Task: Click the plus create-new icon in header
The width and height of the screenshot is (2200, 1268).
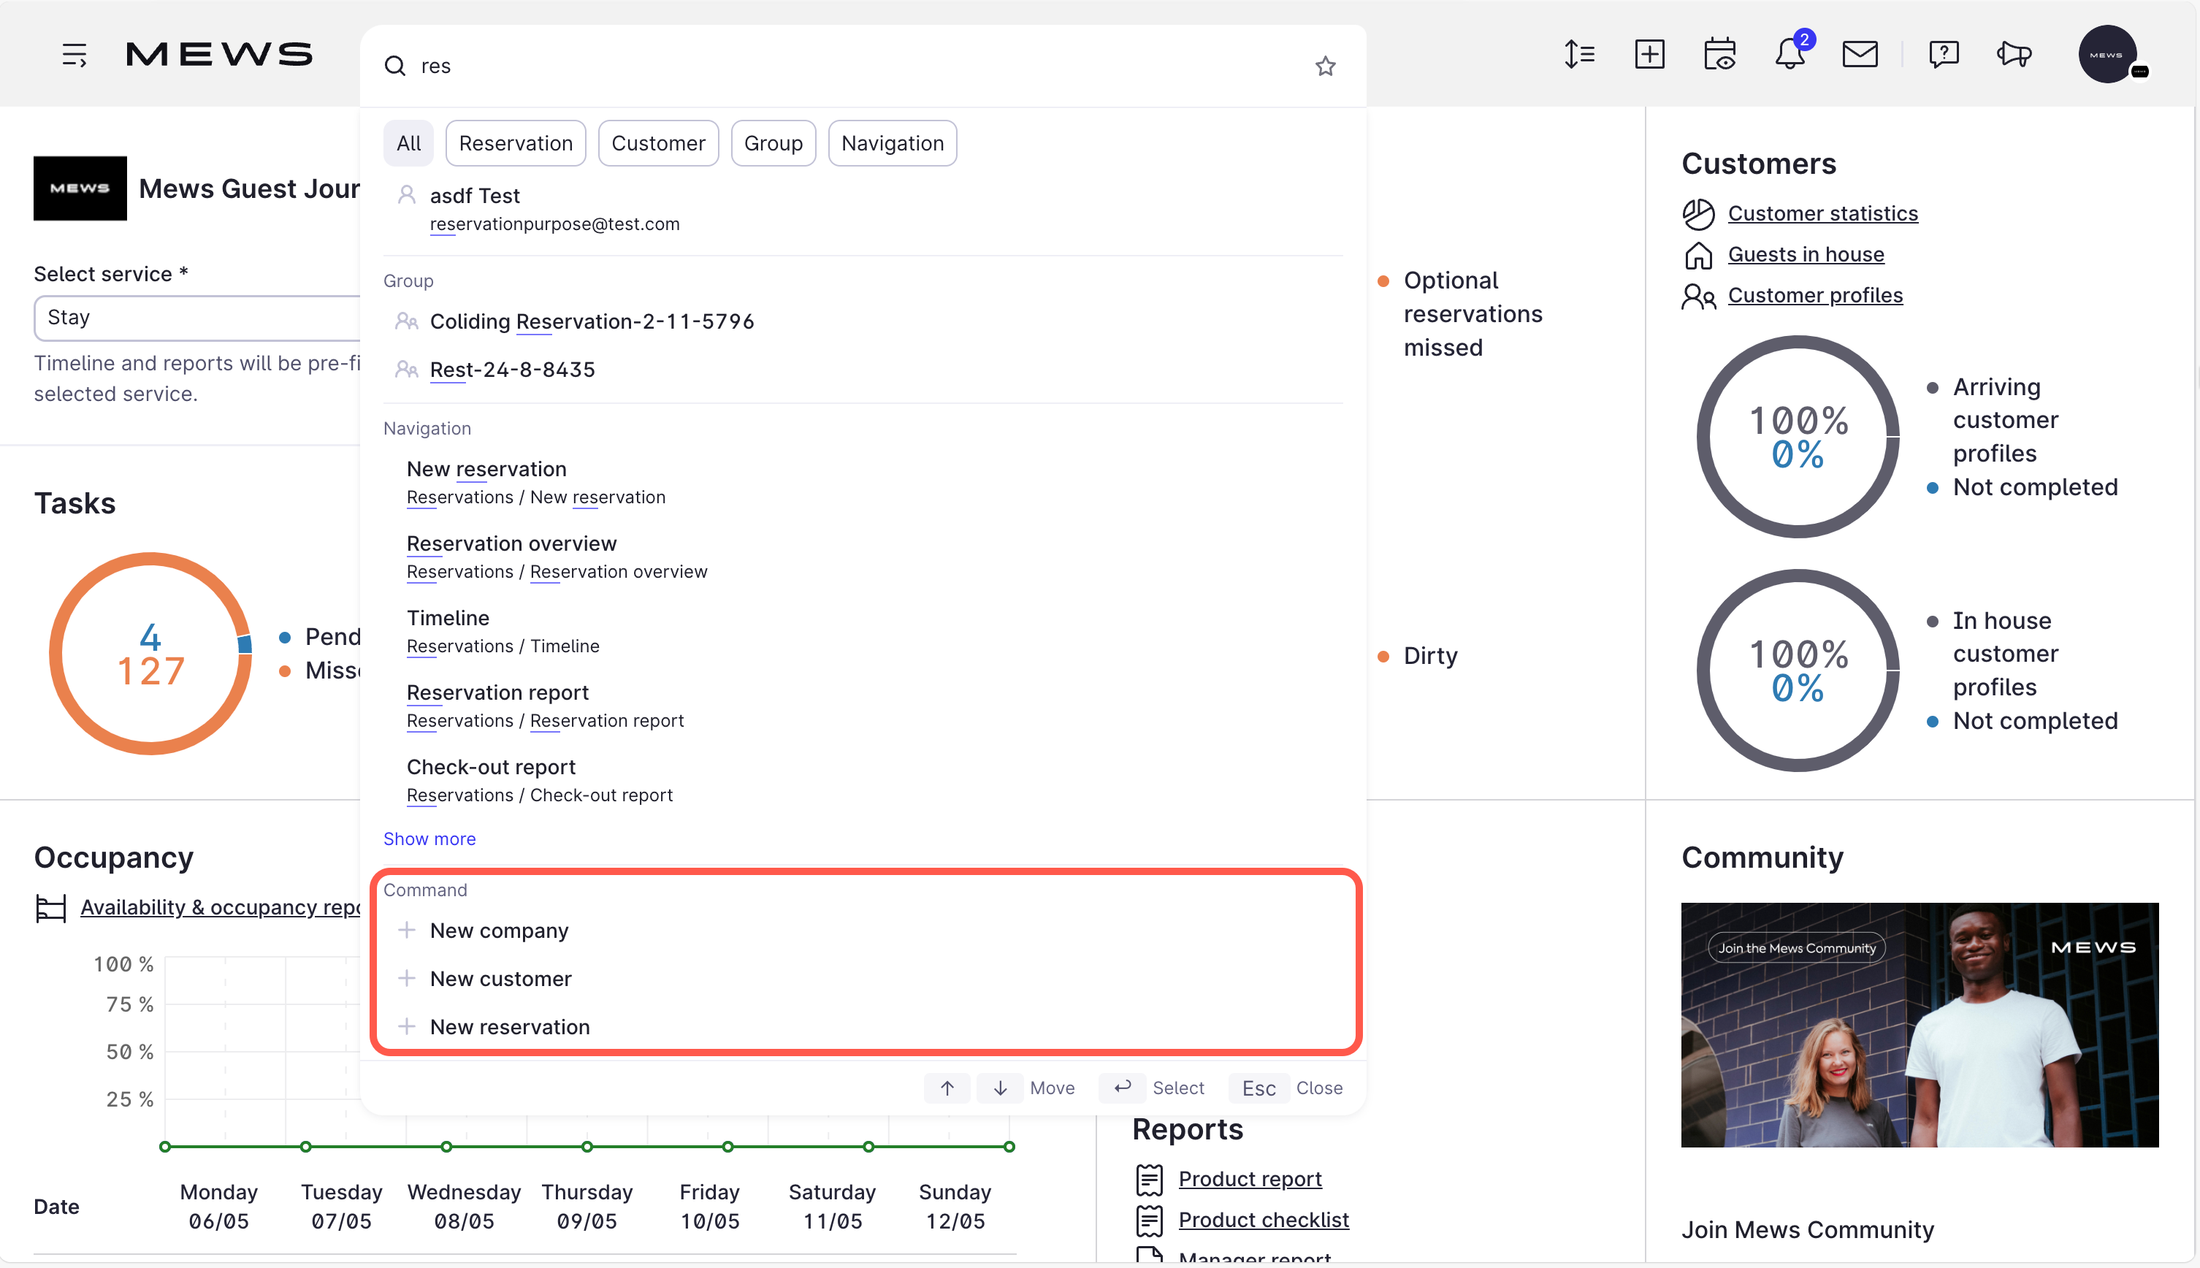Action: click(x=1650, y=55)
